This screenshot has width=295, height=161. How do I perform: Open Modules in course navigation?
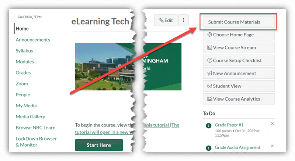pyautogui.click(x=25, y=62)
